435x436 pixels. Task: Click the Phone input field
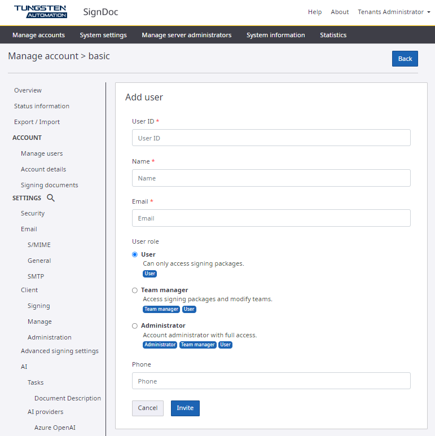point(271,381)
